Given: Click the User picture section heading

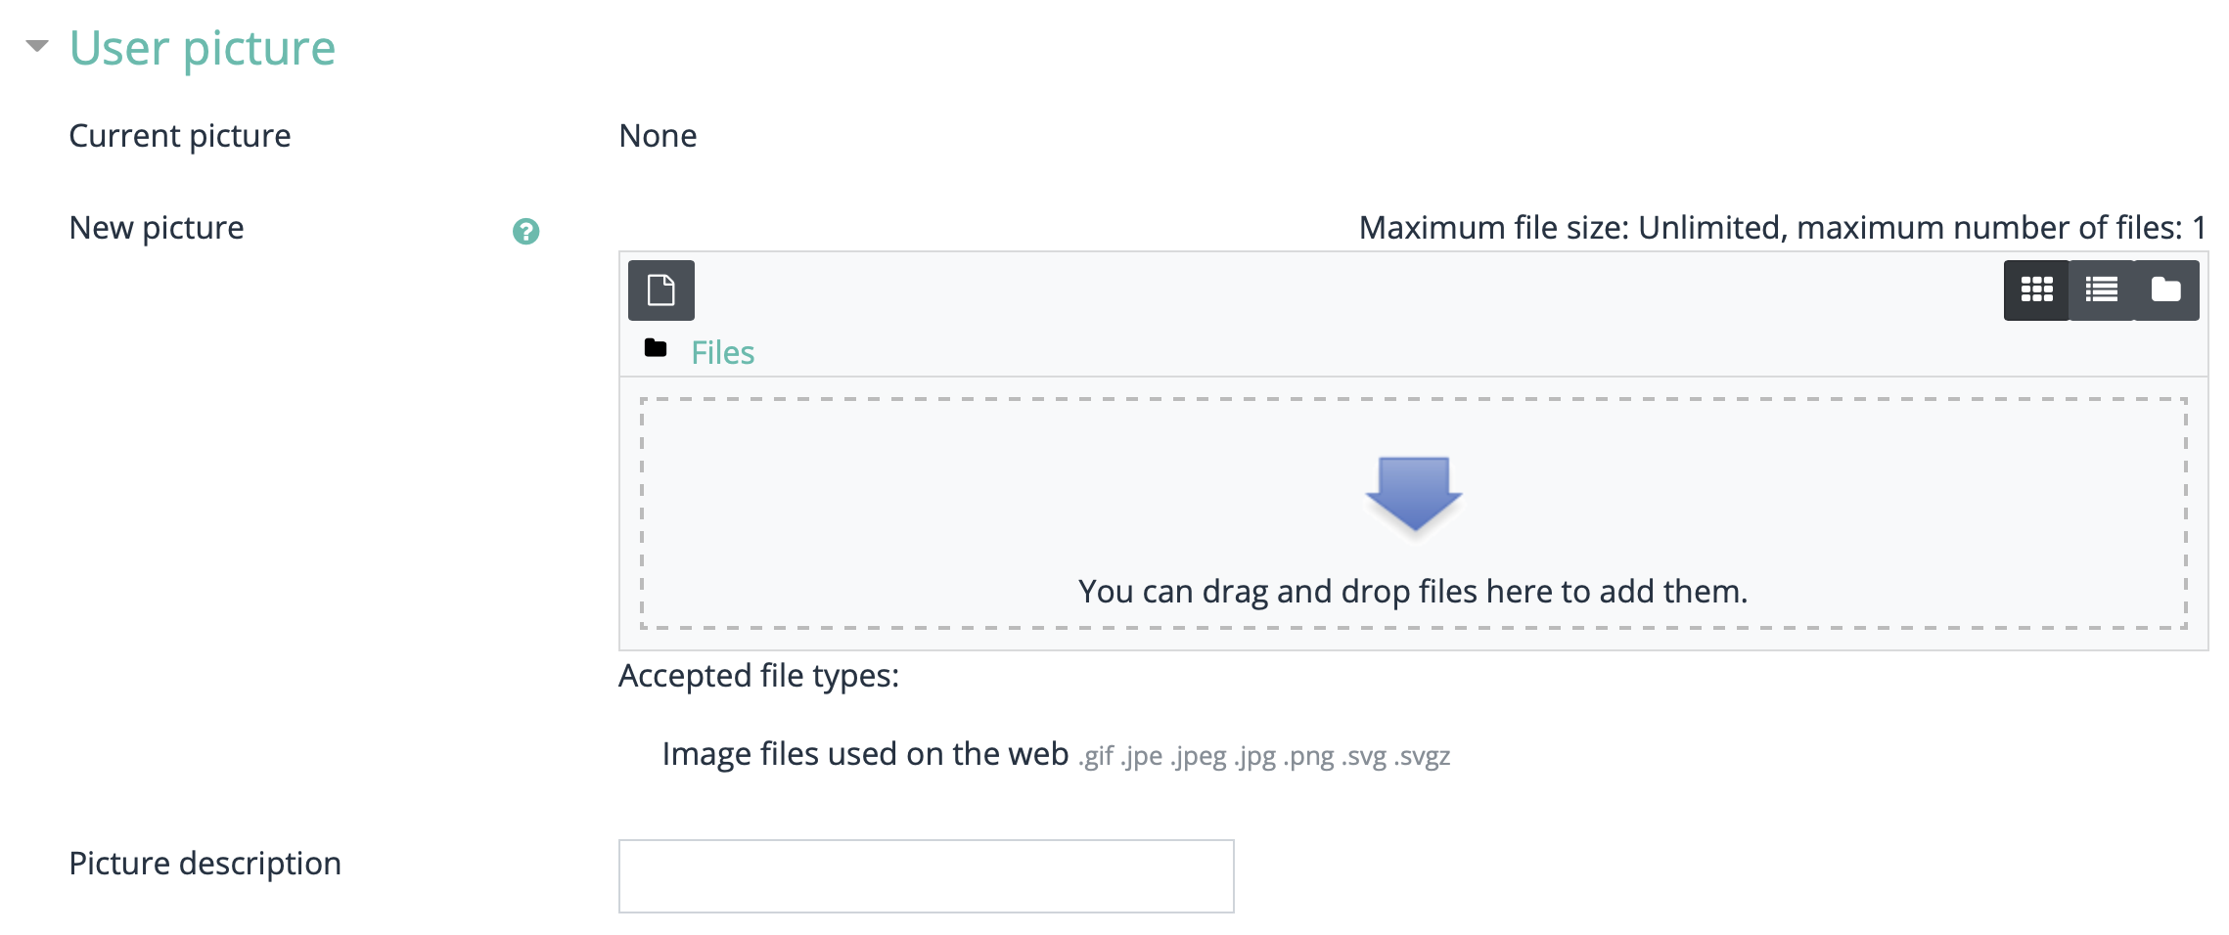Looking at the screenshot, I should (202, 48).
